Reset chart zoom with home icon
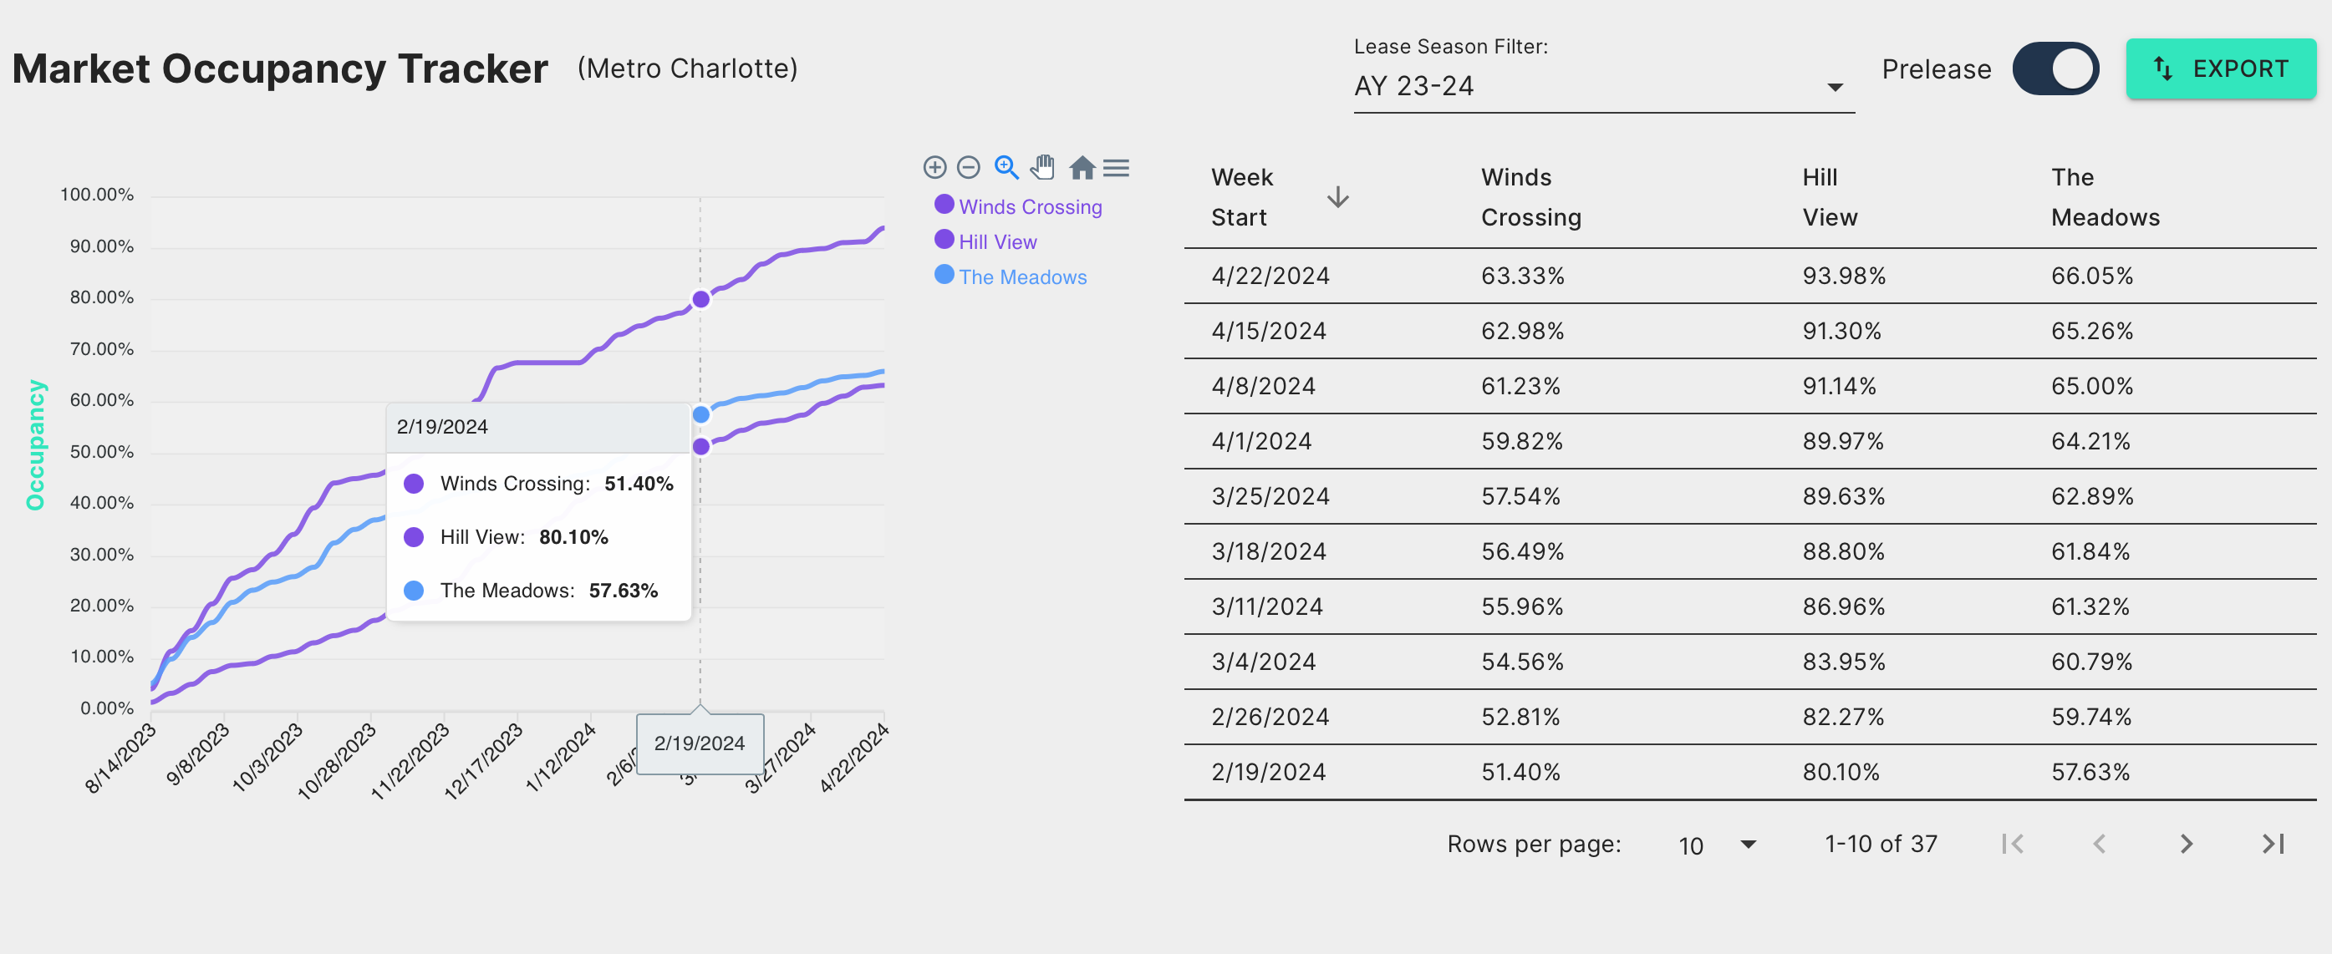 coord(1081,167)
